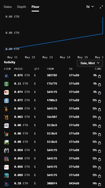Click the PRICE column header
The height and width of the screenshot is (188, 105).
click(18, 69)
